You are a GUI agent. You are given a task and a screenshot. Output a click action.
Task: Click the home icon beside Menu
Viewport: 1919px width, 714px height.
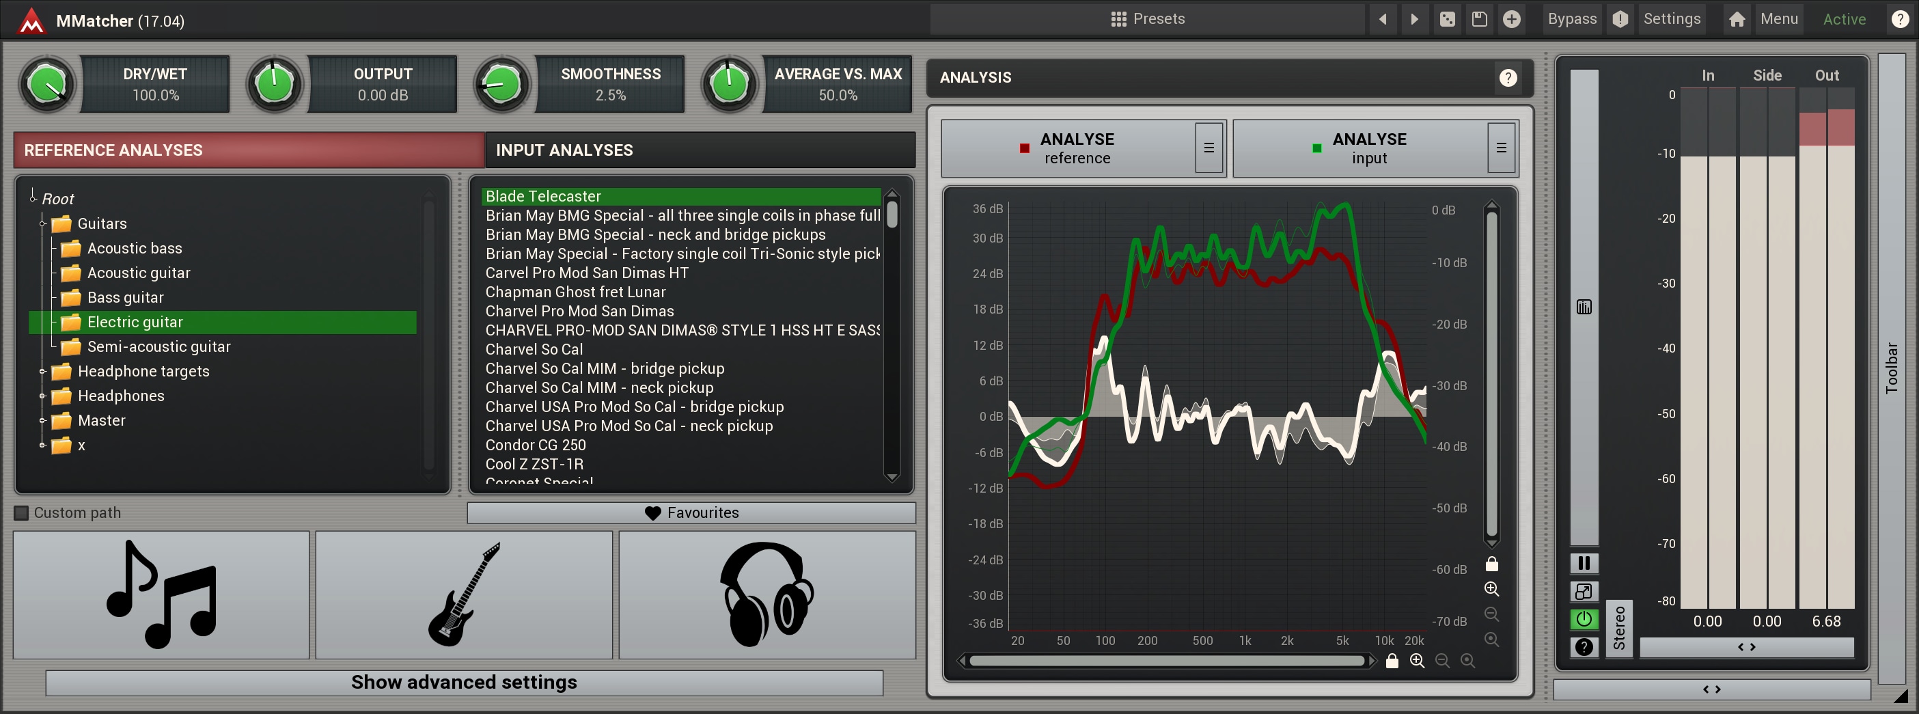(1737, 19)
